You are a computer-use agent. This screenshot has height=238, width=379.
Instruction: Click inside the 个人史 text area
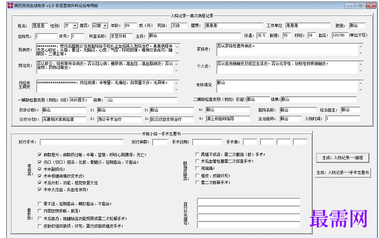click(287, 67)
